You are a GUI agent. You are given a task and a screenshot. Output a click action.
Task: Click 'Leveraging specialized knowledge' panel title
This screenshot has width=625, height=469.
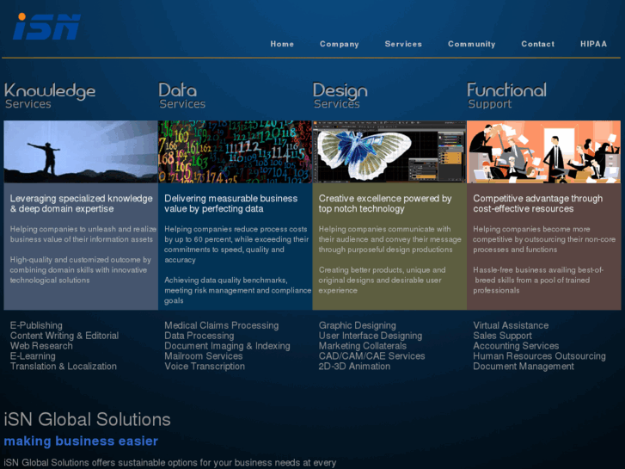82,204
